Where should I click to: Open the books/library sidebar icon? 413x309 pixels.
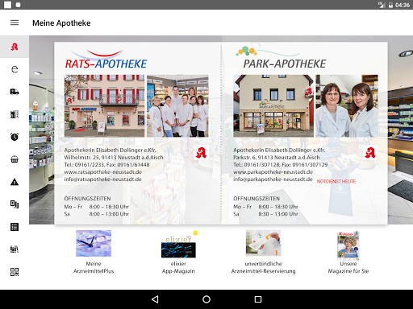click(15, 249)
